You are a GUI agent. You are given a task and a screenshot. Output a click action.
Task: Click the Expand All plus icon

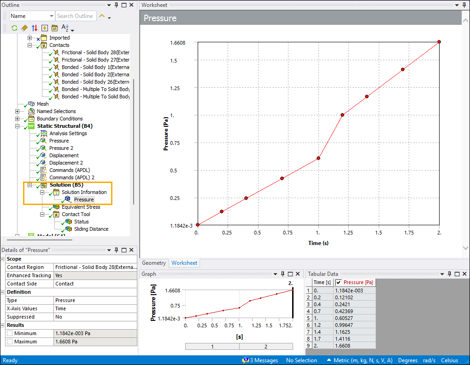point(44,28)
